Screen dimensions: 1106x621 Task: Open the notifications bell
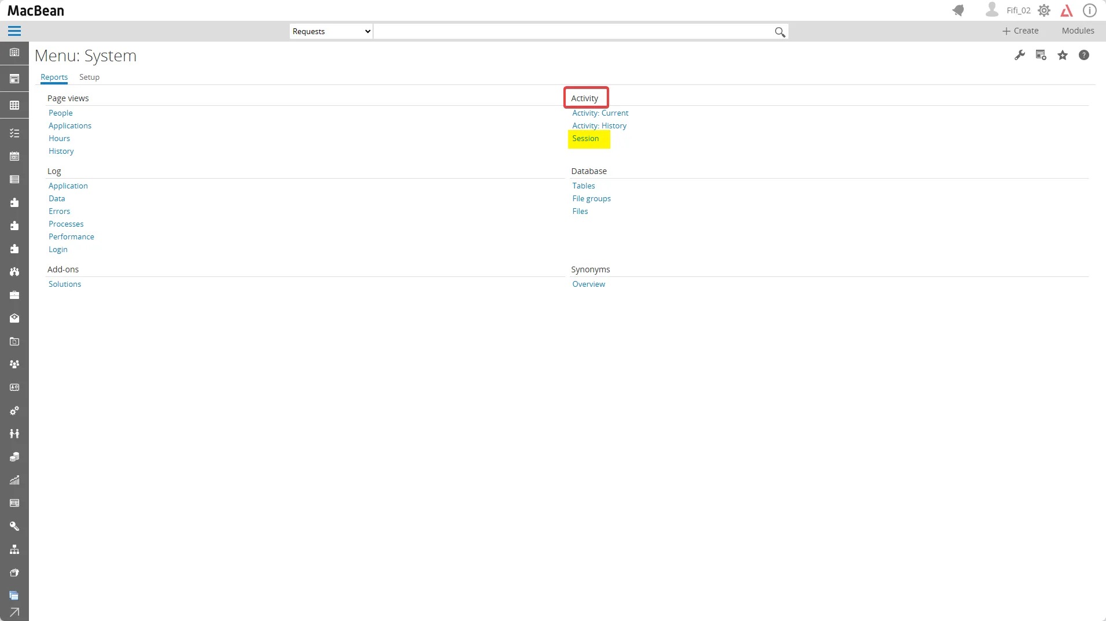pos(958,10)
